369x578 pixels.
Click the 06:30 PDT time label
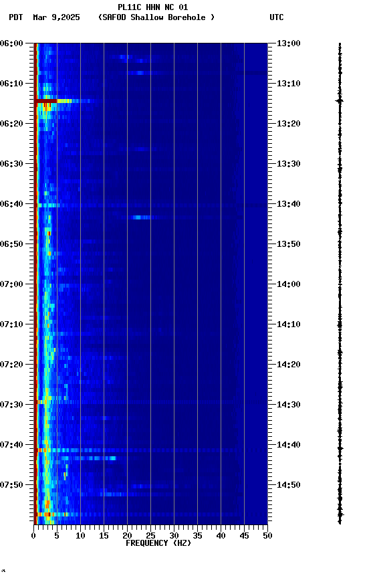pyautogui.click(x=11, y=164)
